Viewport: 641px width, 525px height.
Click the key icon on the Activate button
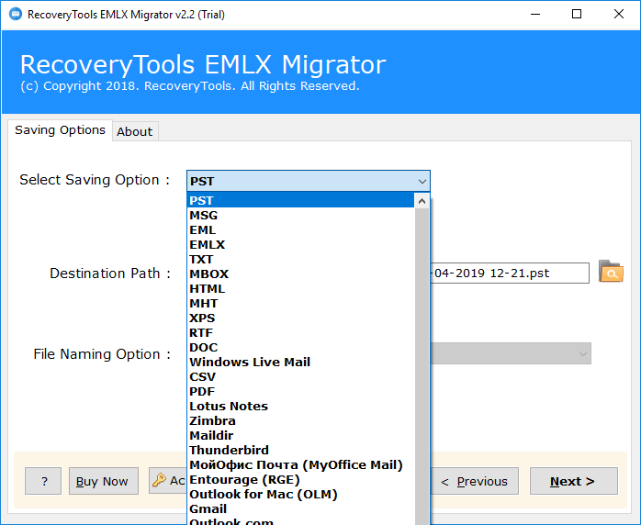tap(159, 480)
